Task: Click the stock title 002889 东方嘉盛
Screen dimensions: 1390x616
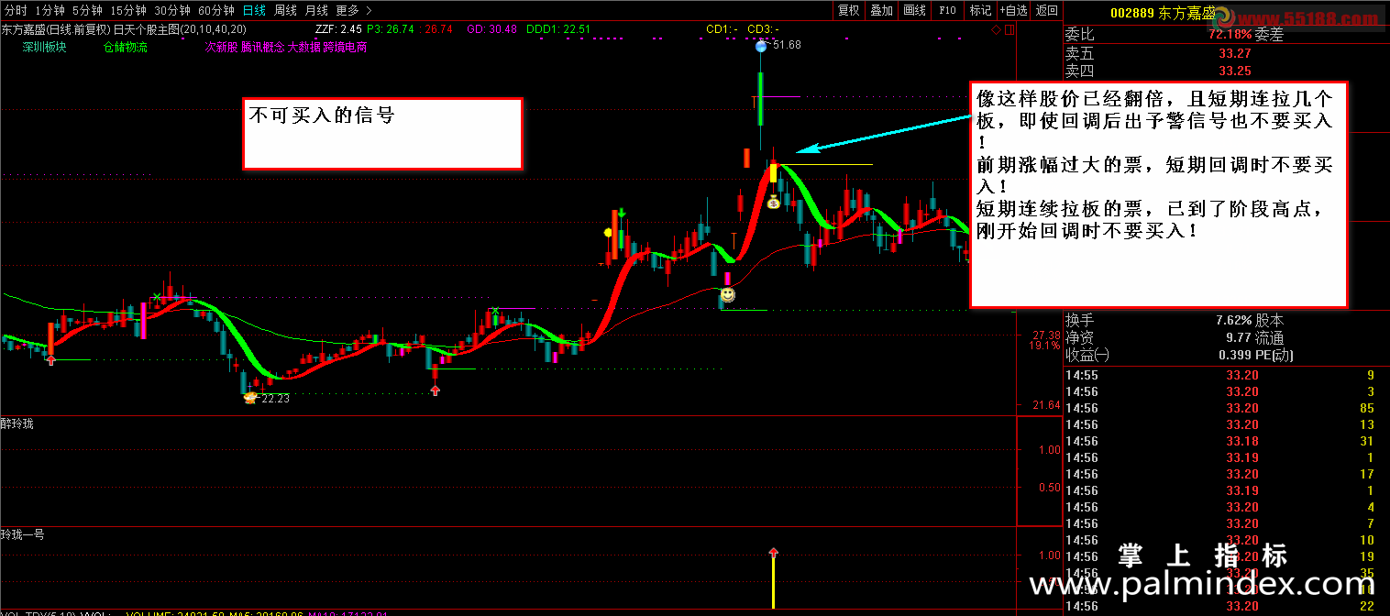Action: [1162, 13]
